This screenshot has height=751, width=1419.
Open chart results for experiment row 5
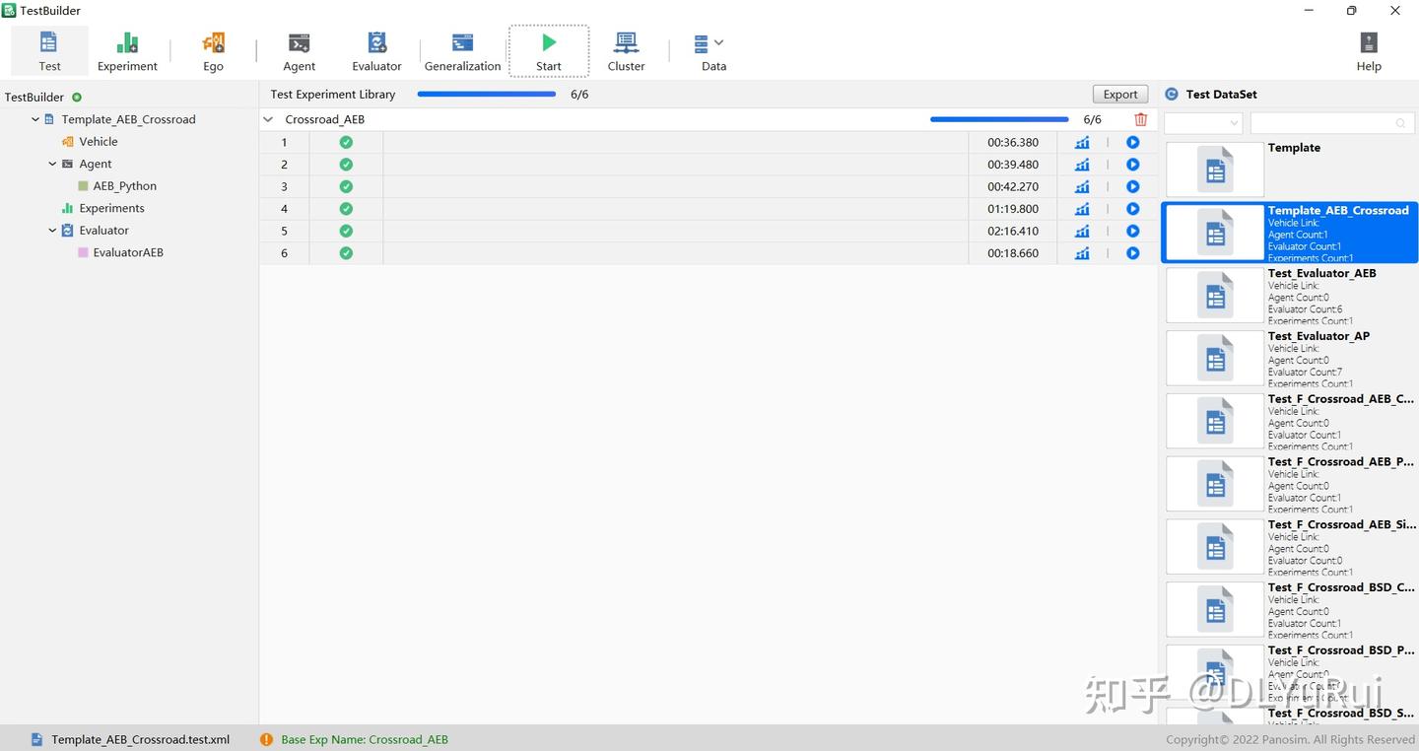pyautogui.click(x=1082, y=231)
